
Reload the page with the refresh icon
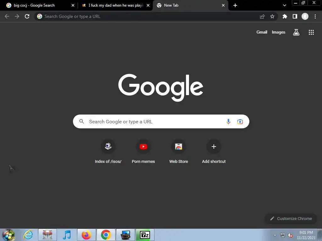27,16
